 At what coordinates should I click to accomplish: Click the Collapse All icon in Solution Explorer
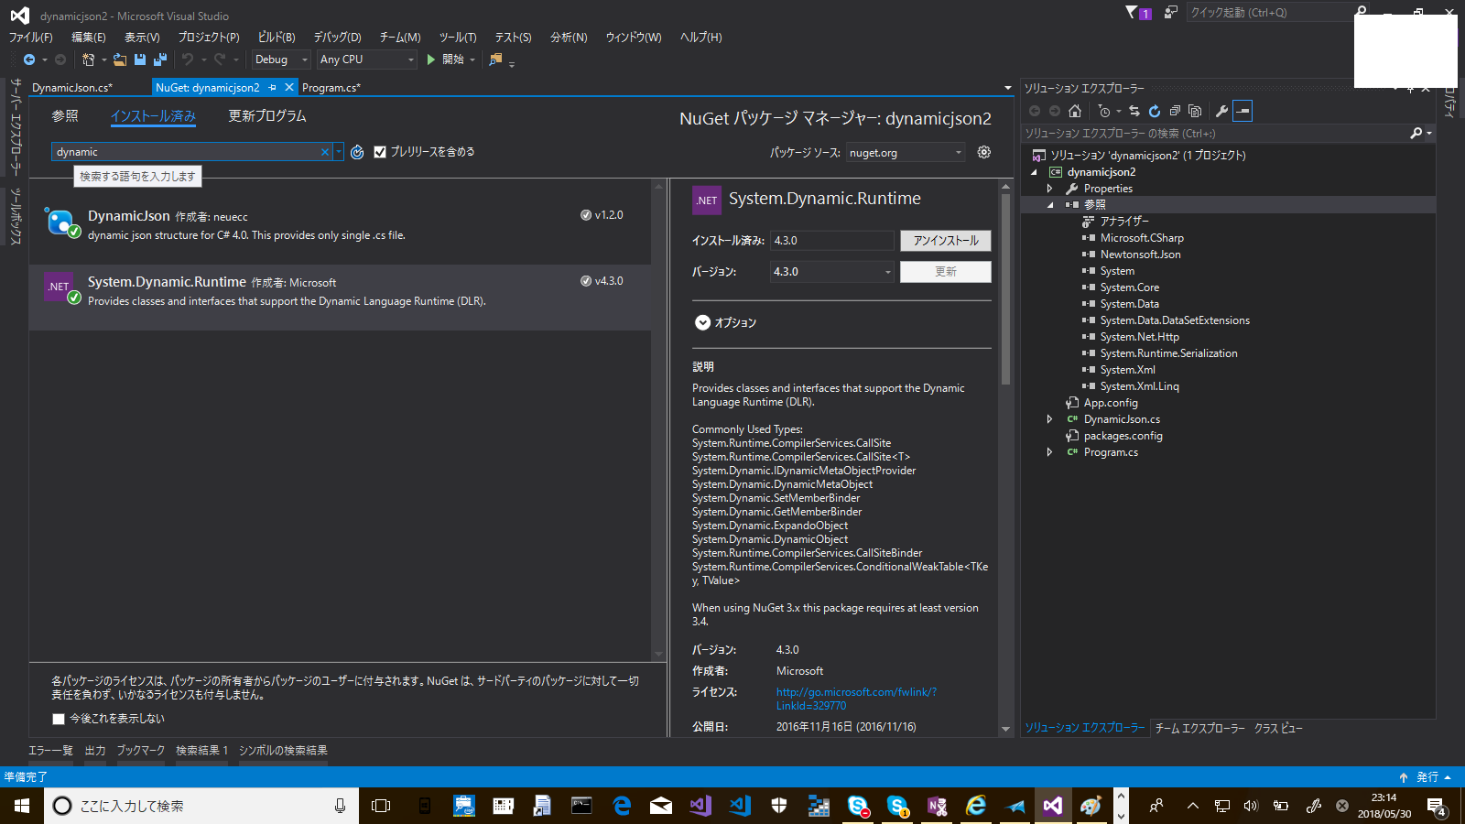1175,111
